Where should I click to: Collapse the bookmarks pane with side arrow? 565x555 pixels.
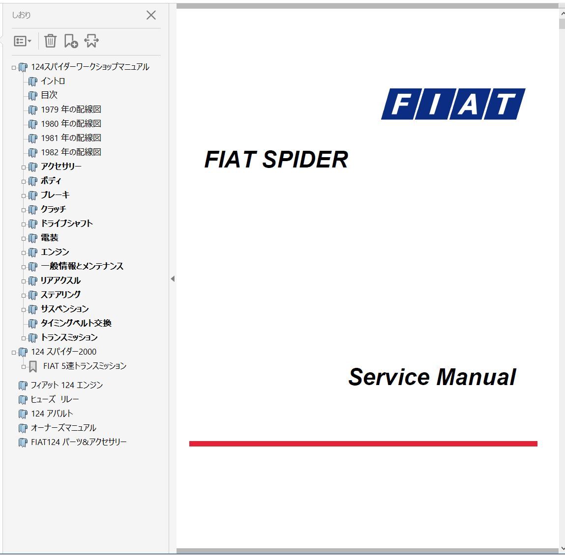click(x=173, y=279)
